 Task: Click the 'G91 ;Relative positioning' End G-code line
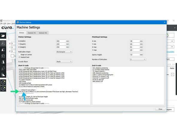tap(100, 68)
